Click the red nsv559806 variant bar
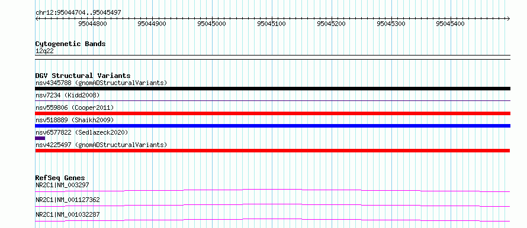Viewport: 527px width, 228px height. (x=272, y=113)
